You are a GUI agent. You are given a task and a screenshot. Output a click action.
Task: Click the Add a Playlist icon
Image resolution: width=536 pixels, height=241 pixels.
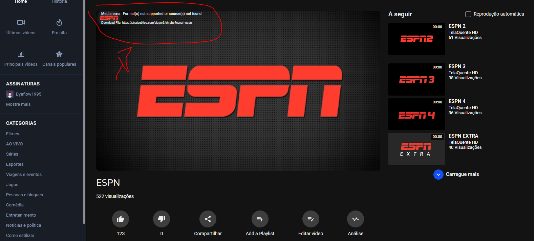pos(260,219)
